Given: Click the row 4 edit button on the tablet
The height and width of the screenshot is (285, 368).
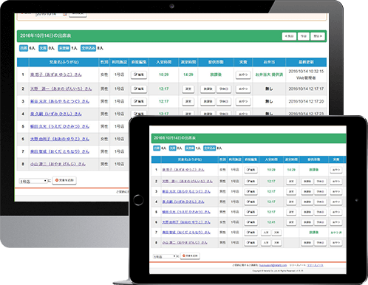Looking at the screenshot, I should coord(251,202).
